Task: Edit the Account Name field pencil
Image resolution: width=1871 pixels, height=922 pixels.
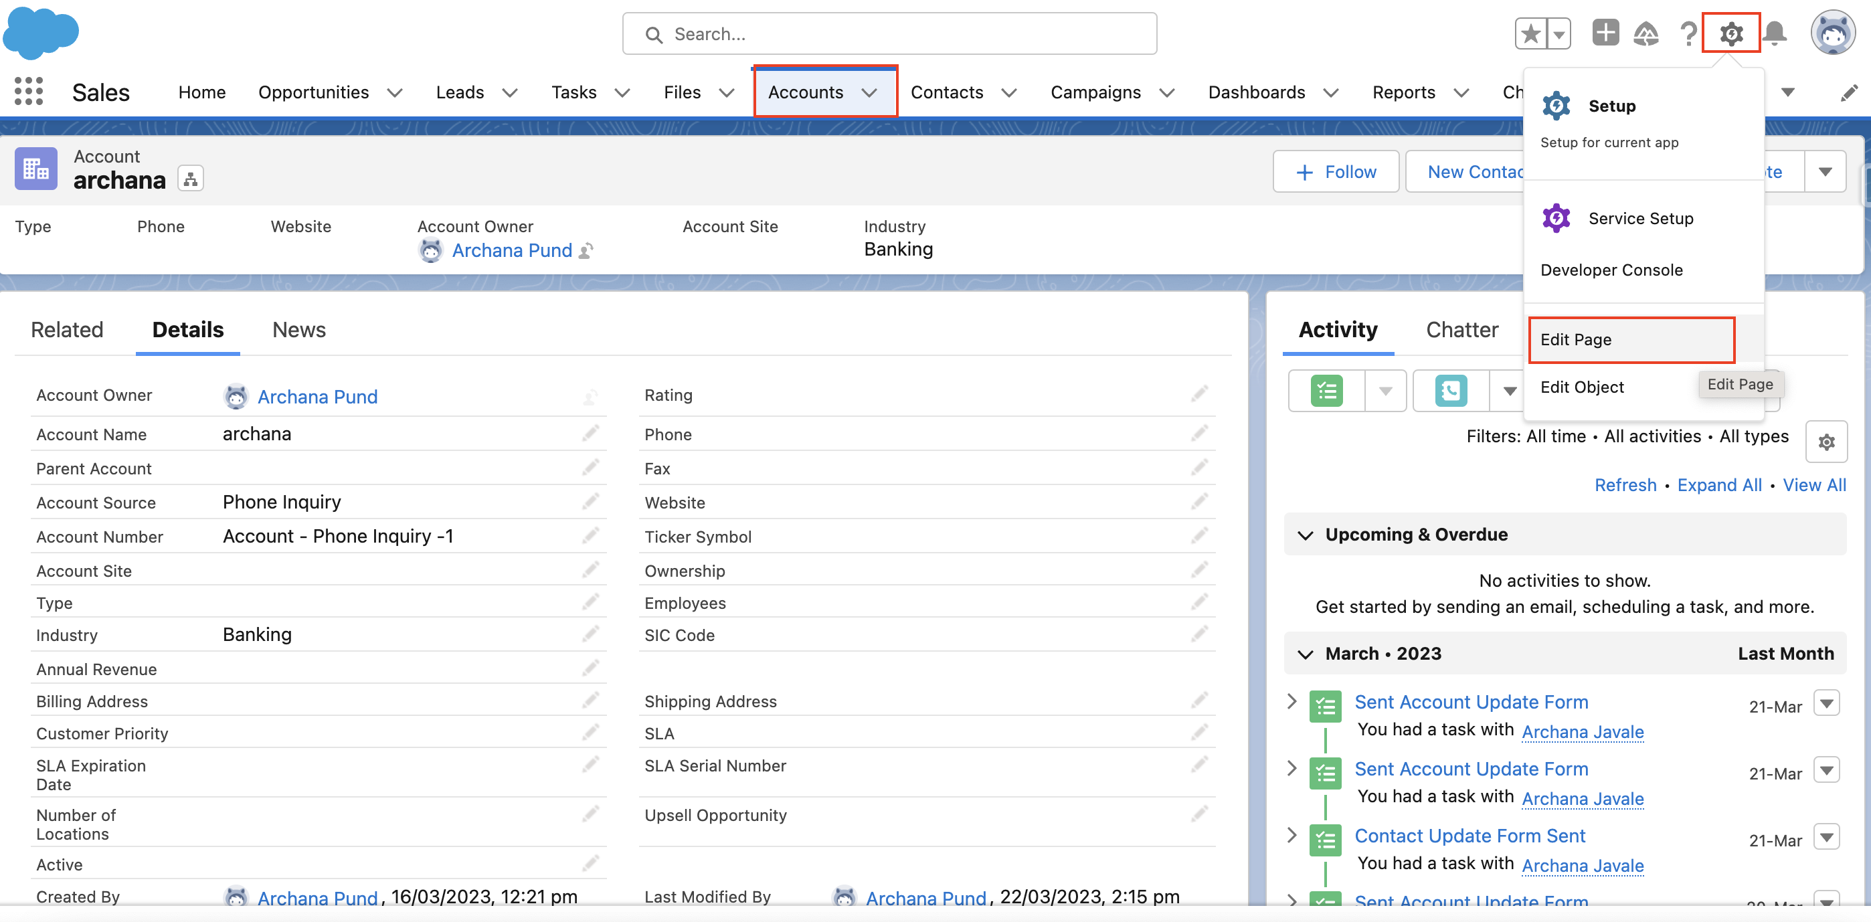Action: coord(590,434)
